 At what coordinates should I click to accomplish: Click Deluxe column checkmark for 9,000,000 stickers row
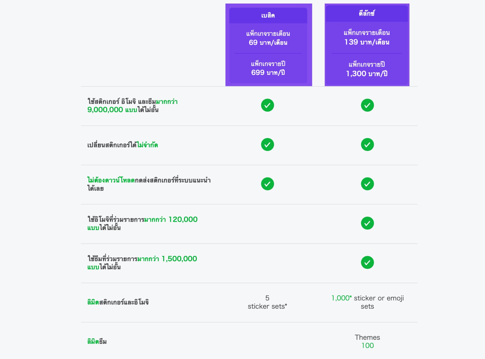click(x=367, y=105)
